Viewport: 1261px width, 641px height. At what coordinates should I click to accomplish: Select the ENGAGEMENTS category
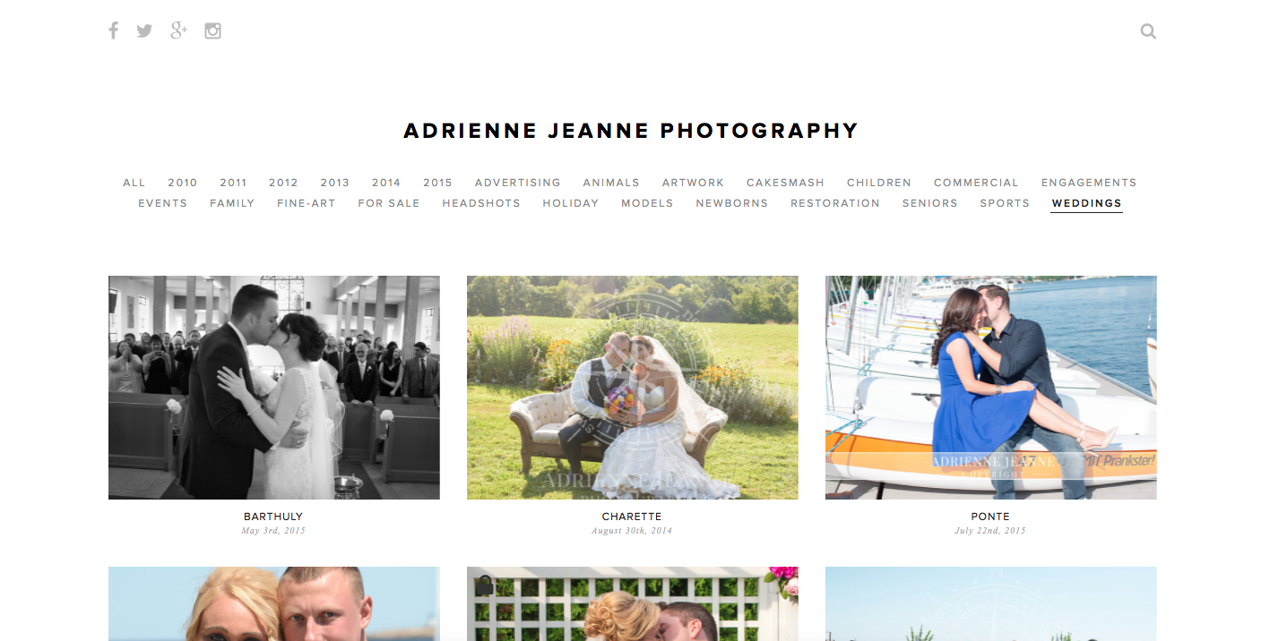[x=1089, y=183]
